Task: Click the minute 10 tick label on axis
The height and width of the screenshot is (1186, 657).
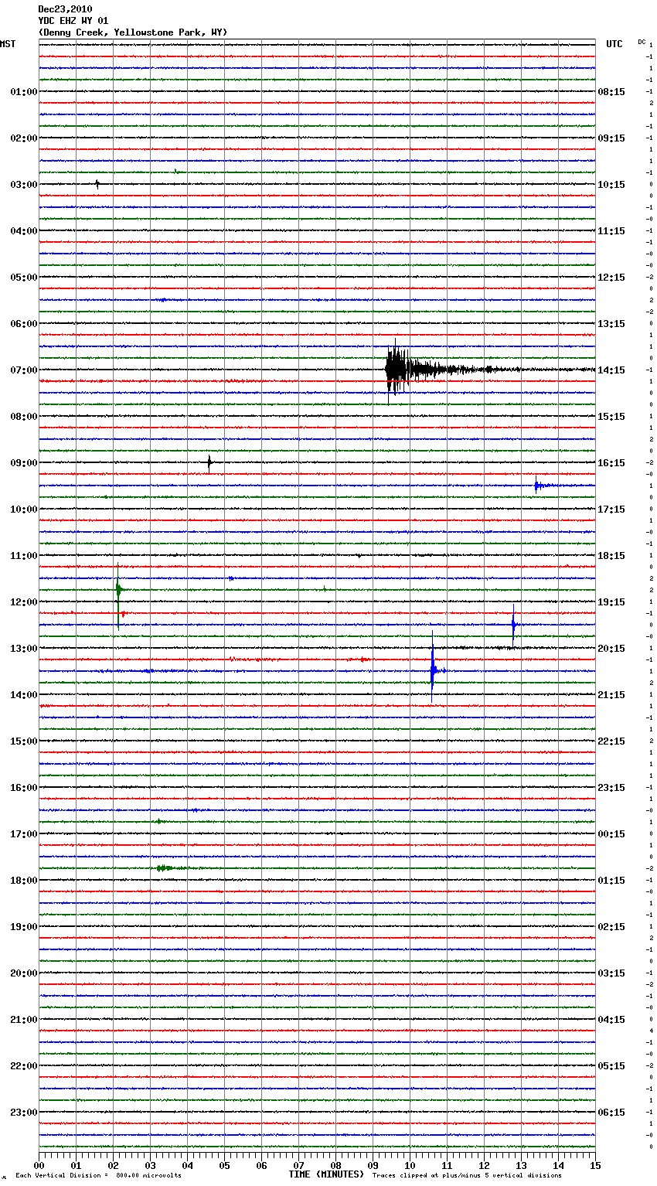Action: pos(410,1165)
